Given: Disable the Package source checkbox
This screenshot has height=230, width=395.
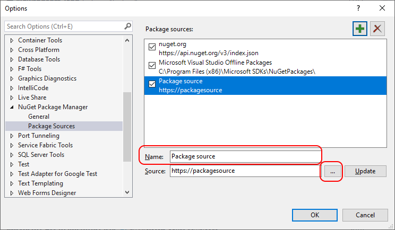Looking at the screenshot, I should [152, 85].
